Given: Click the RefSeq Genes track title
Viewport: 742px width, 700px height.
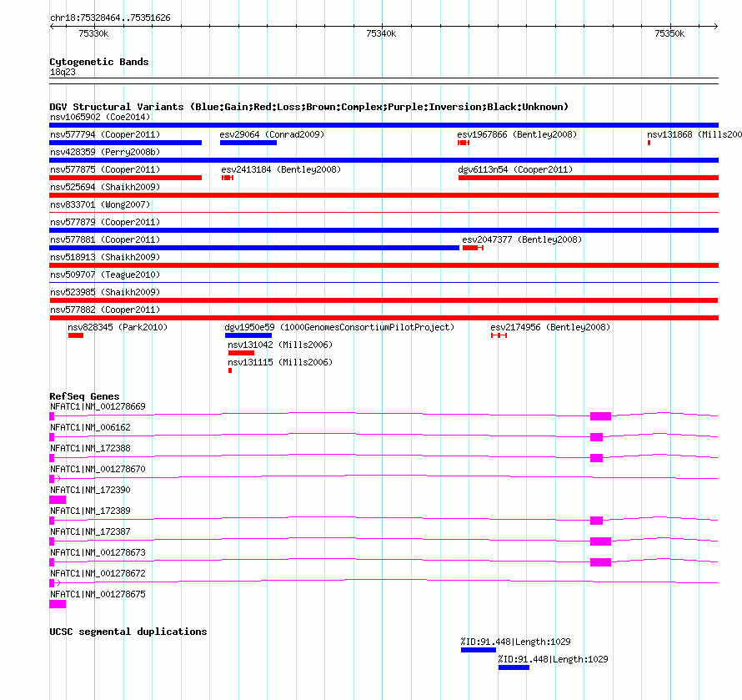Looking at the screenshot, I should click(84, 396).
